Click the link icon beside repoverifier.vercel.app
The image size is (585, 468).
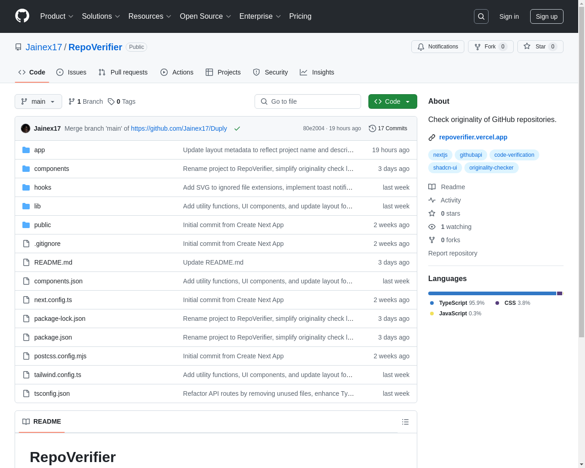point(432,138)
